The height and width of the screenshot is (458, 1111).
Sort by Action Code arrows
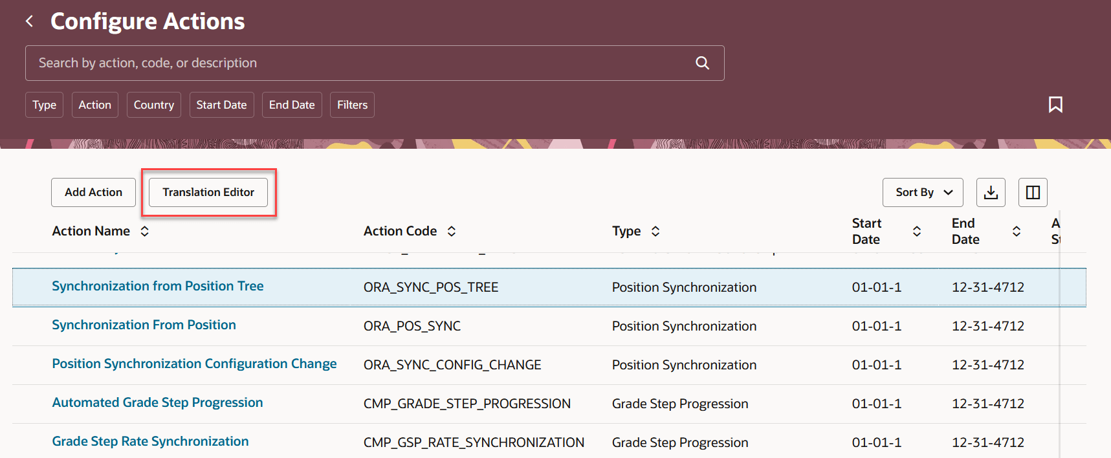(x=452, y=231)
